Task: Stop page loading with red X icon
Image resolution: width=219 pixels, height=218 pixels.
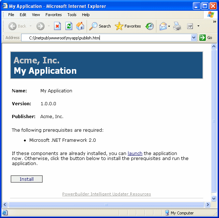Action: coord(57,26)
